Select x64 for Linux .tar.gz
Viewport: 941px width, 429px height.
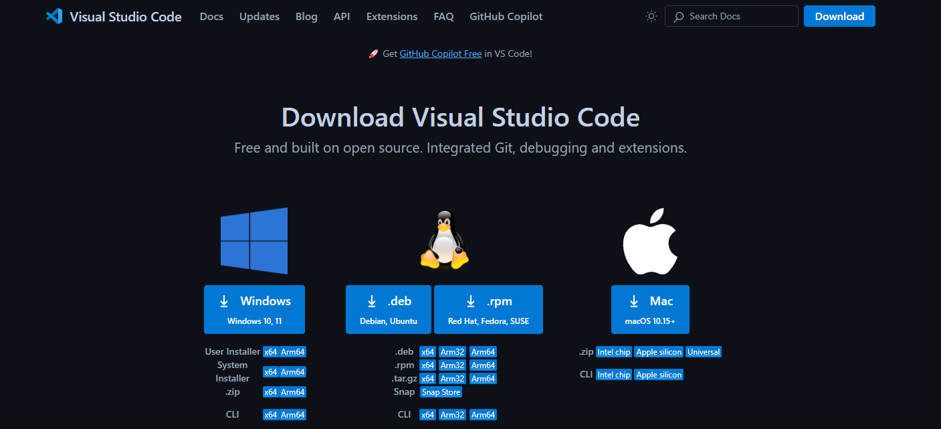coord(427,379)
